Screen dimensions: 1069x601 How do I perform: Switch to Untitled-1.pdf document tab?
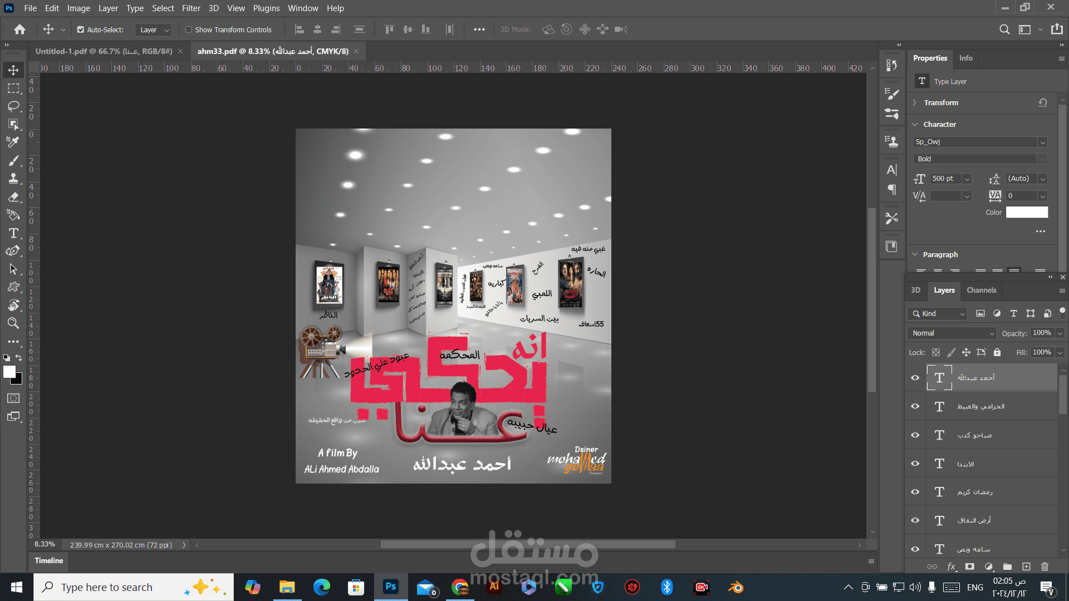pyautogui.click(x=104, y=51)
